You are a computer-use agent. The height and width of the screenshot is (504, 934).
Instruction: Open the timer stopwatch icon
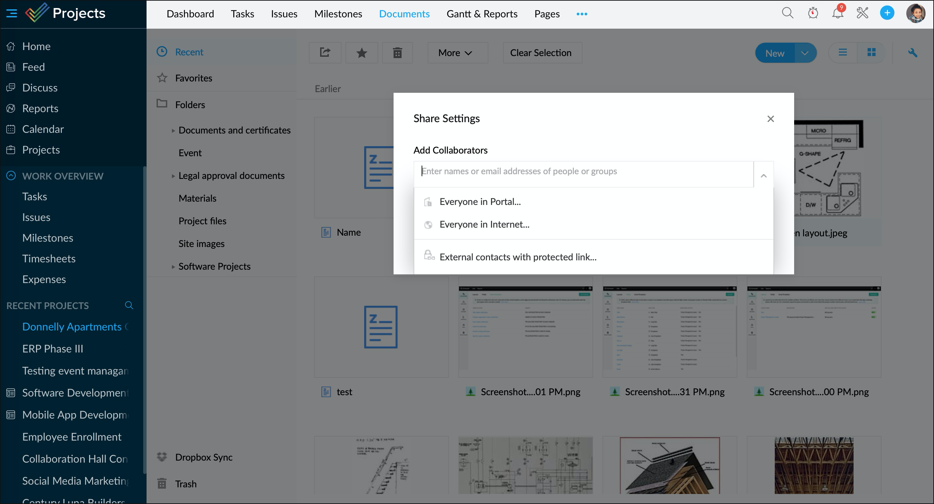(x=812, y=13)
